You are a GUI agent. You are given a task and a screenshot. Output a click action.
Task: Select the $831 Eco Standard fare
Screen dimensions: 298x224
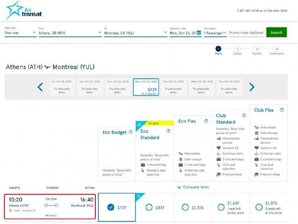pos(149,207)
